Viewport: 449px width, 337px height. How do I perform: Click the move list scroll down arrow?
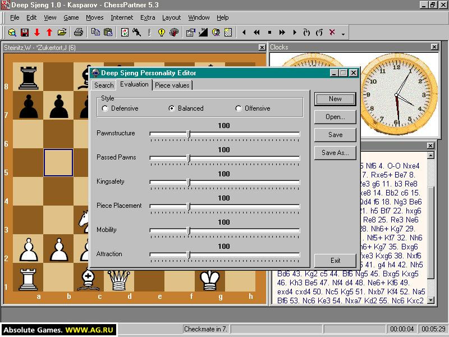[x=430, y=300]
